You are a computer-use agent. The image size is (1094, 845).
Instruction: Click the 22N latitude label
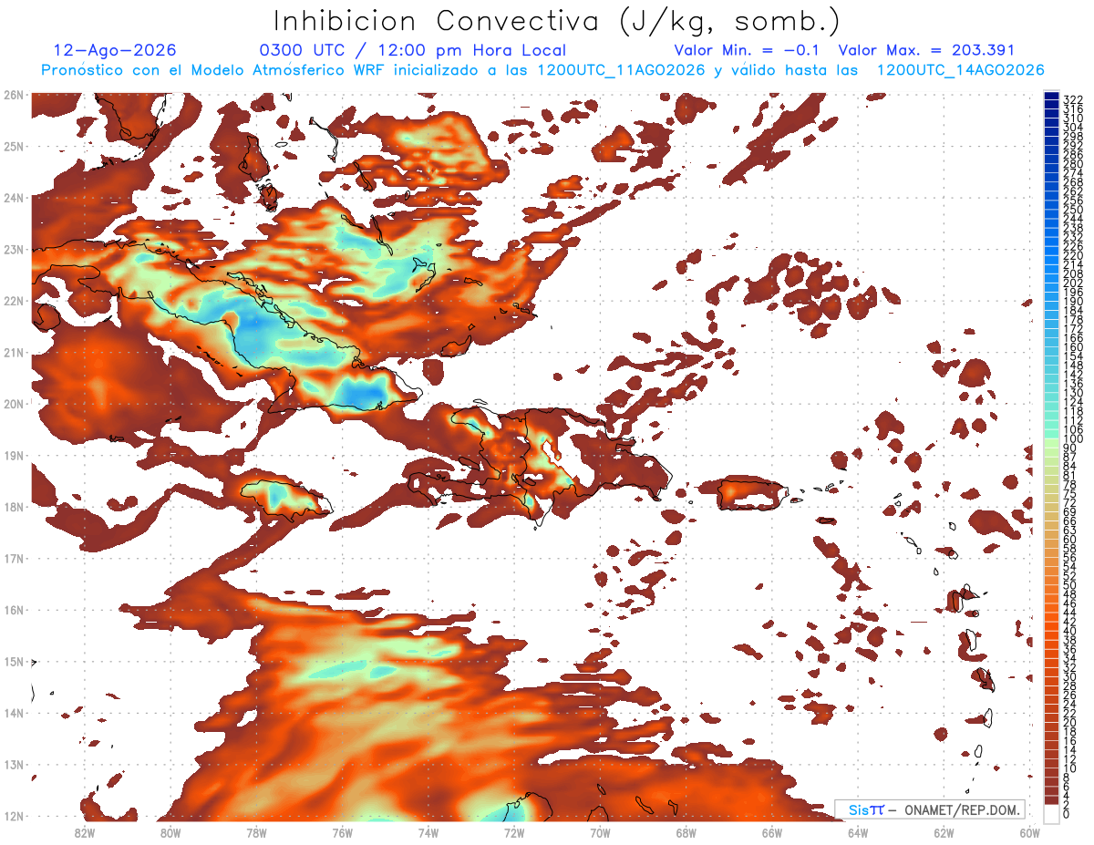pos(14,301)
